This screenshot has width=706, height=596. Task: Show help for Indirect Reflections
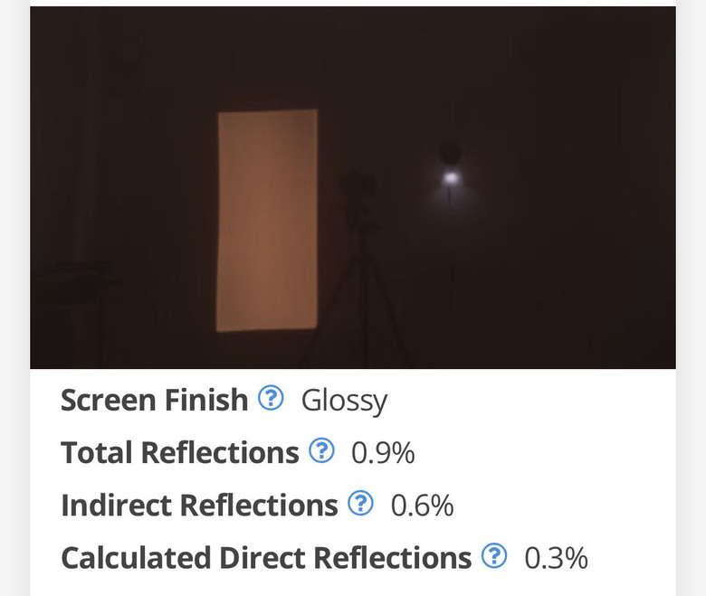click(x=360, y=503)
